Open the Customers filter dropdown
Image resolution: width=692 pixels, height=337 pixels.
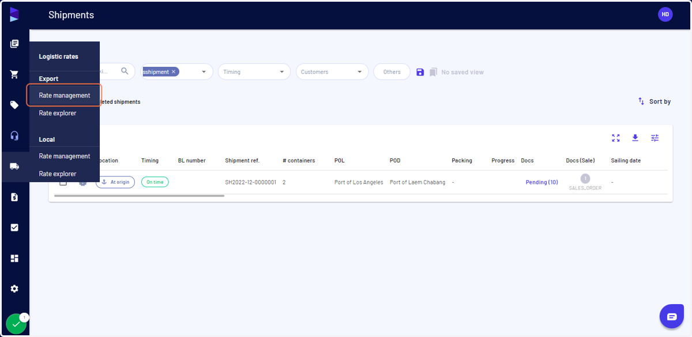point(332,71)
